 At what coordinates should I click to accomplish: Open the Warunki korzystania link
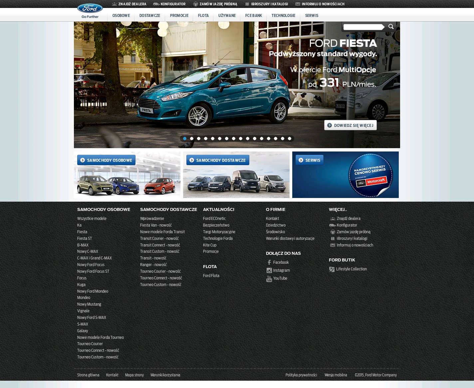[x=165, y=375]
